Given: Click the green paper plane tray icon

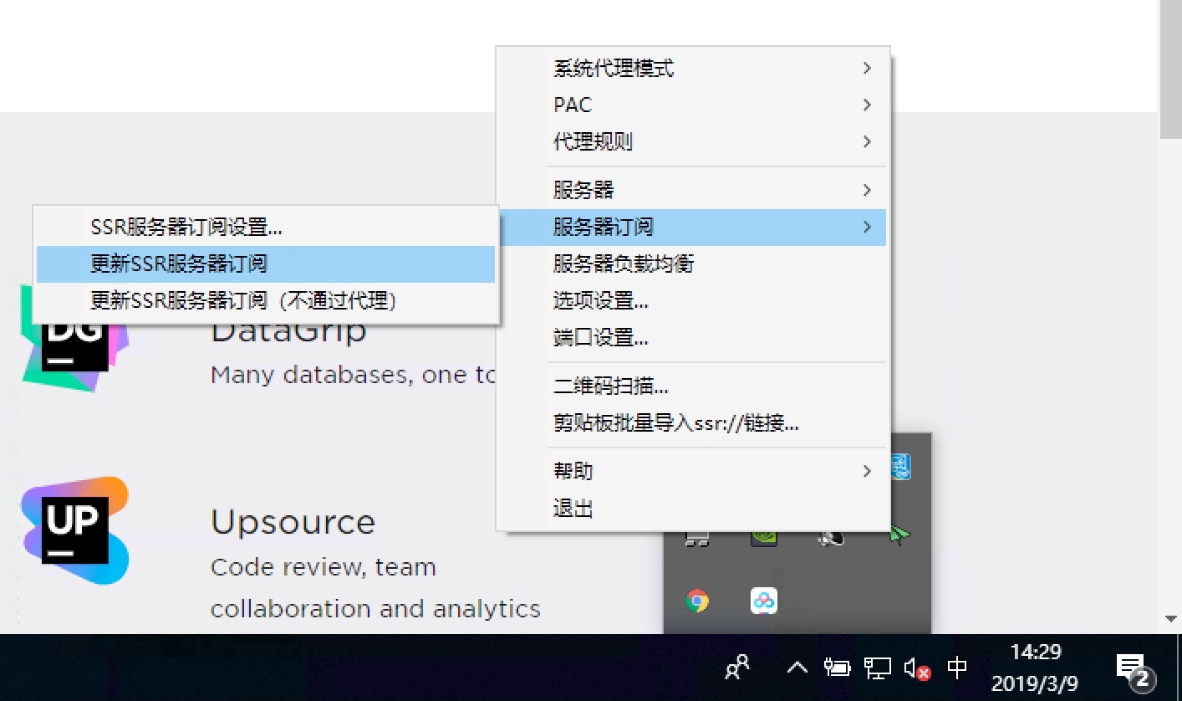Looking at the screenshot, I should 899,535.
